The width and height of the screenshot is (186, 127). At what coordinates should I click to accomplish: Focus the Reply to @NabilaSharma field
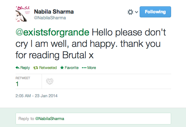pos(93,118)
